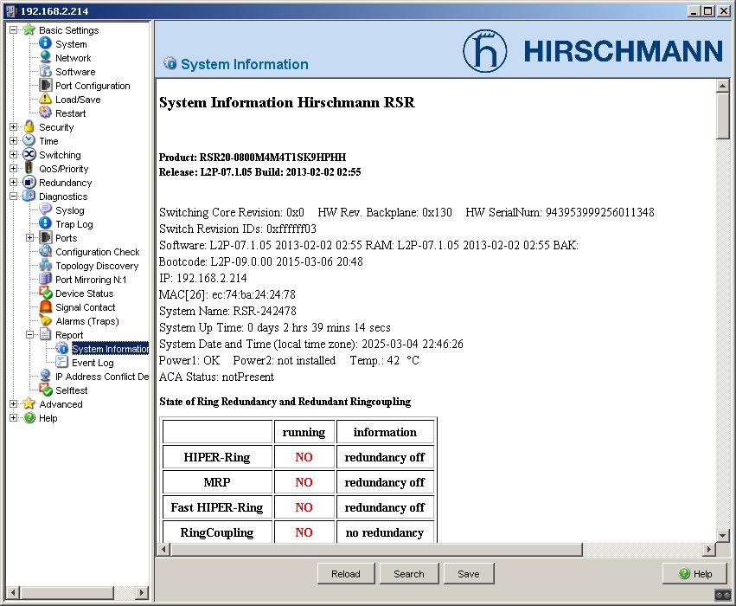736x606 pixels.
Task: Click the Switching crossed-arrows icon
Action: point(29,154)
